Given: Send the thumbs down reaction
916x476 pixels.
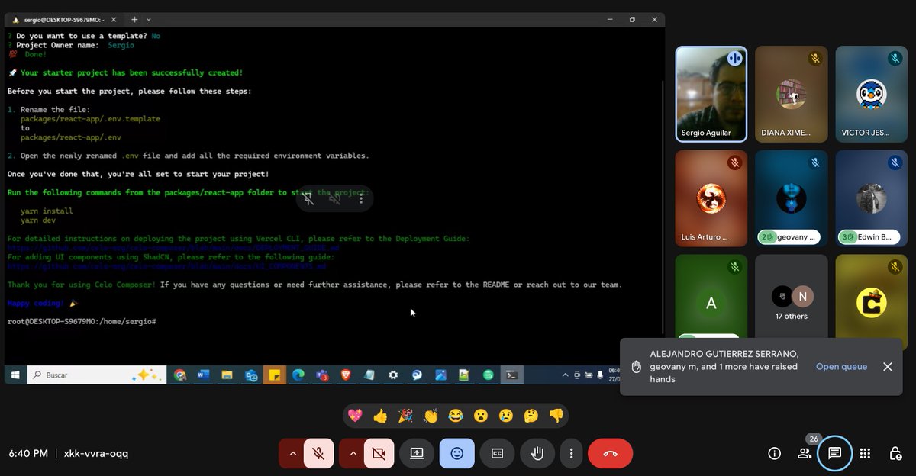Looking at the screenshot, I should 556,416.
